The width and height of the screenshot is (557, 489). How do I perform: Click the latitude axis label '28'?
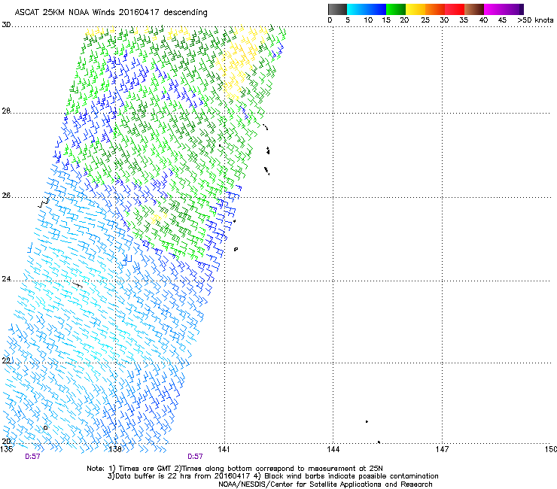click(6, 111)
